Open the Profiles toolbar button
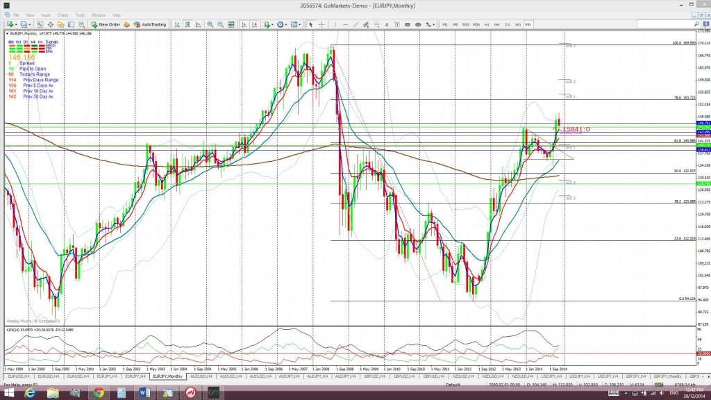711x400 pixels. 25,24
